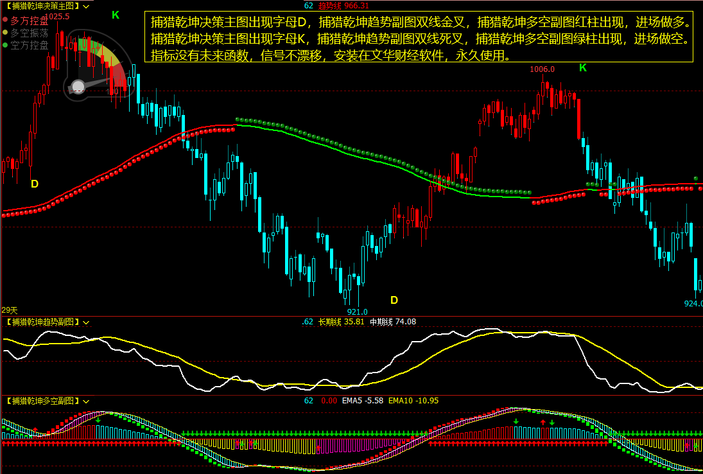Click the yellow D signal near 921.0 low

coord(394,300)
